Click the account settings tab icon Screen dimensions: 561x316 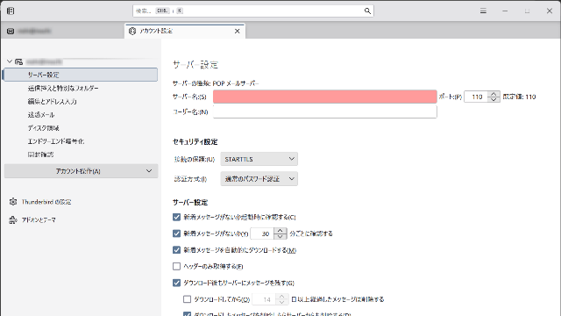tap(132, 32)
